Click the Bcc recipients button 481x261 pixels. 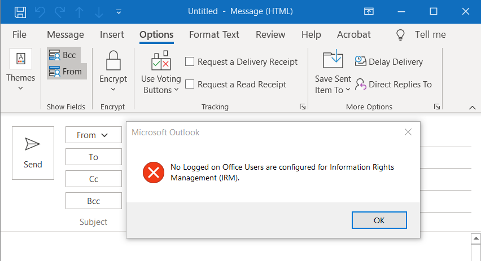pyautogui.click(x=94, y=201)
